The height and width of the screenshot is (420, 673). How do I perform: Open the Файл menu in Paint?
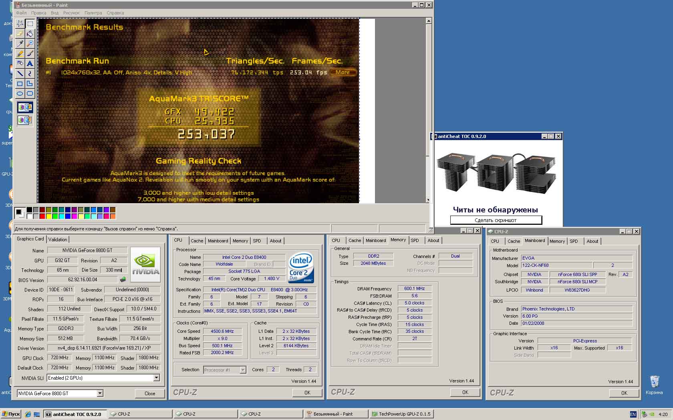21,13
